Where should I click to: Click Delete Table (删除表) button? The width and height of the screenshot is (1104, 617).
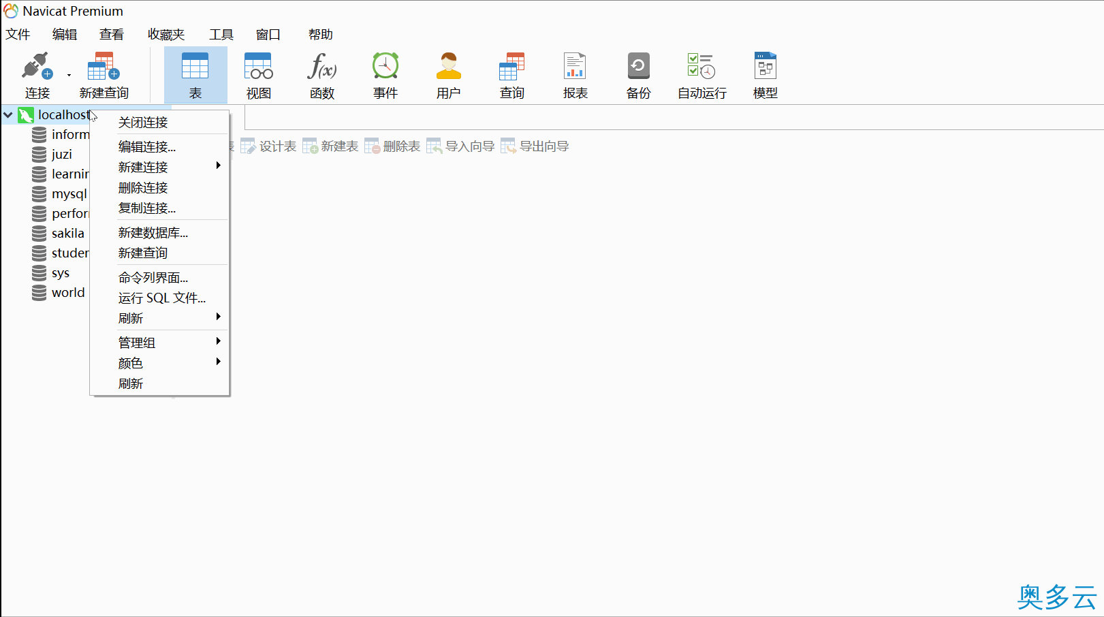(392, 146)
